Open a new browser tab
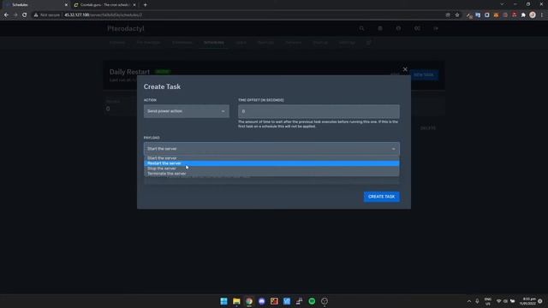 [x=145, y=5]
